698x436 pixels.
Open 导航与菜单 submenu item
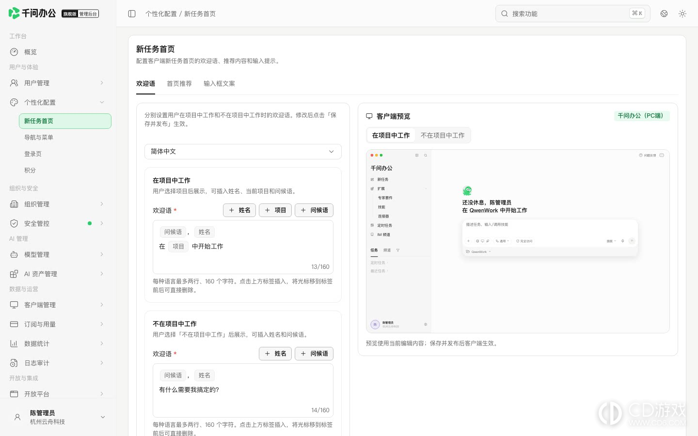65,138
